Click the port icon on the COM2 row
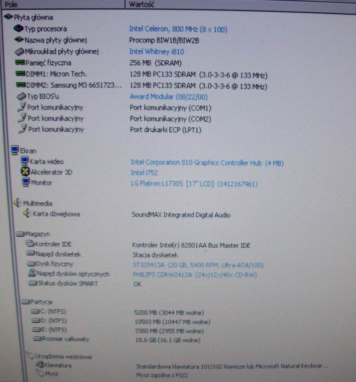356x382 pixels. (x=22, y=118)
